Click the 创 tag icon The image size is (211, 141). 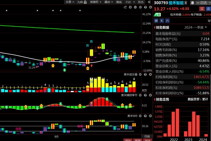[156, 21]
